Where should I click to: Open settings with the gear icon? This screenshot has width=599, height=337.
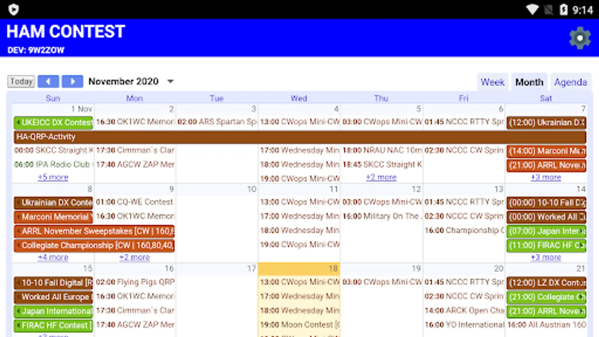coord(580,38)
